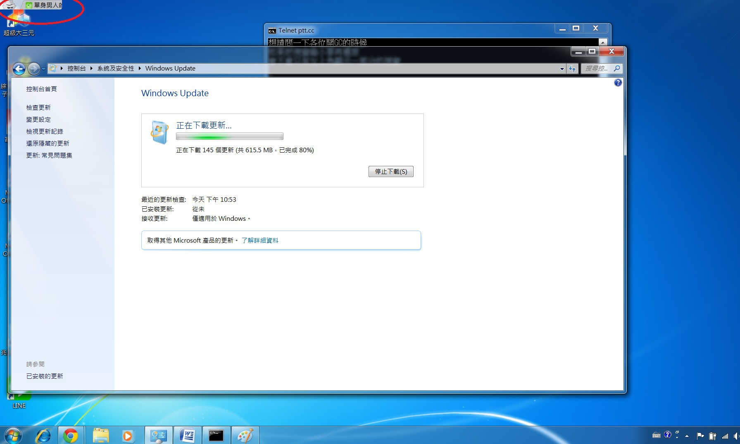The image size is (740, 444).
Task: Show hidden tray icons arrow
Action: click(x=687, y=436)
